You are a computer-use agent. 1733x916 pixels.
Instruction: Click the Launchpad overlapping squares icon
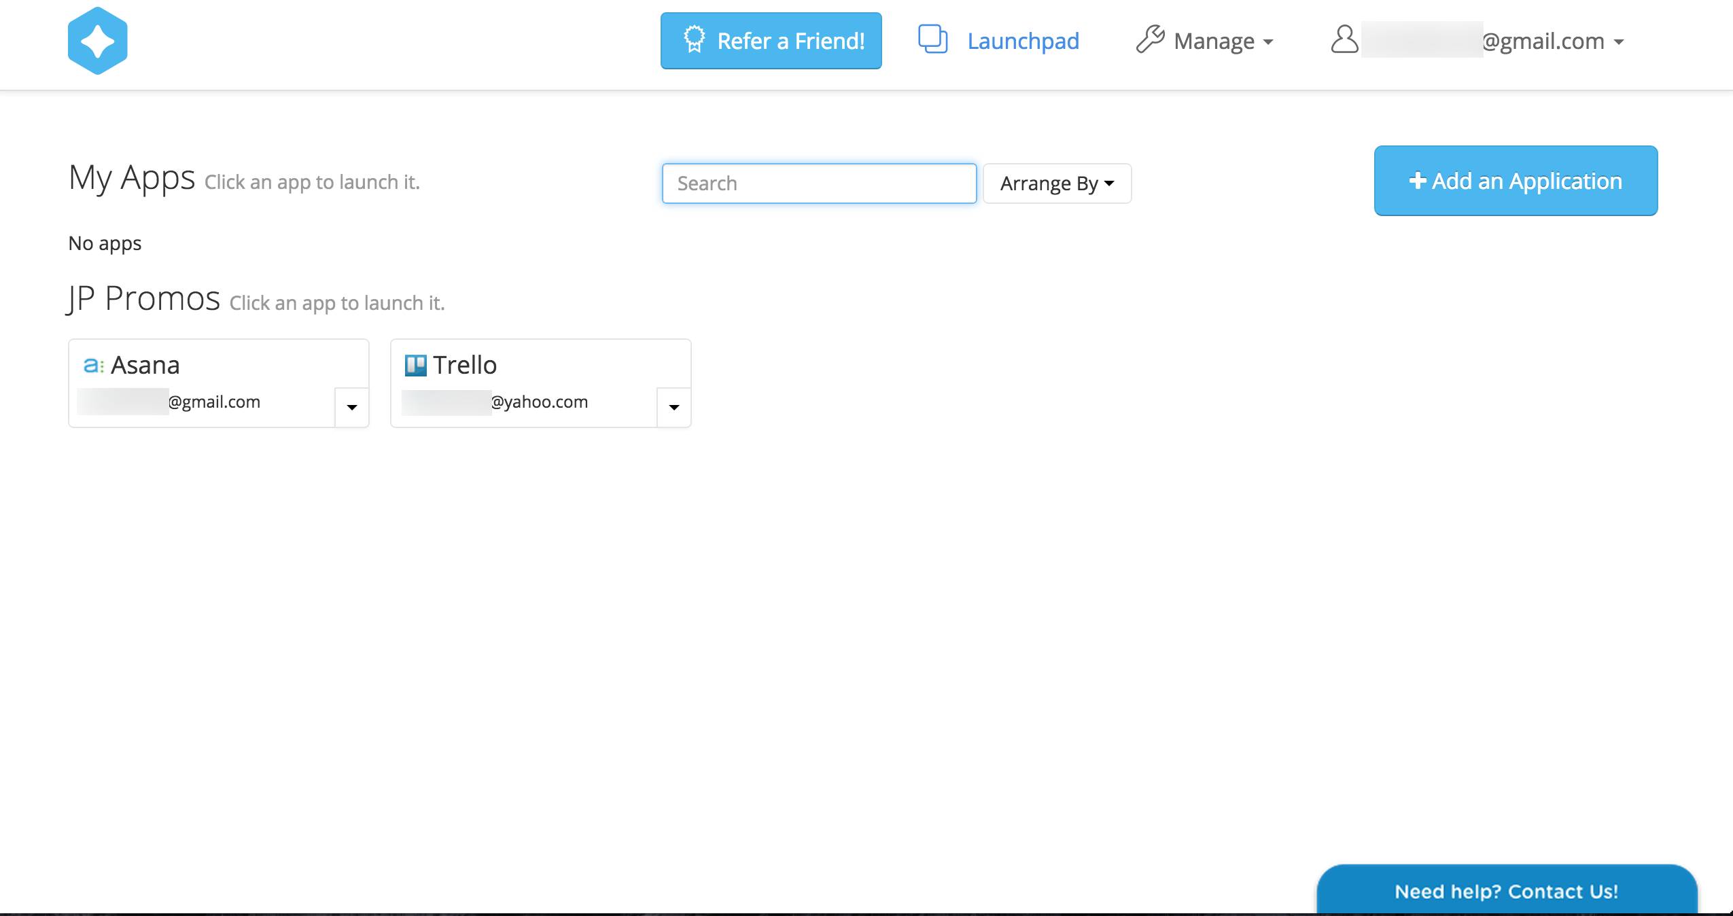[x=932, y=39]
